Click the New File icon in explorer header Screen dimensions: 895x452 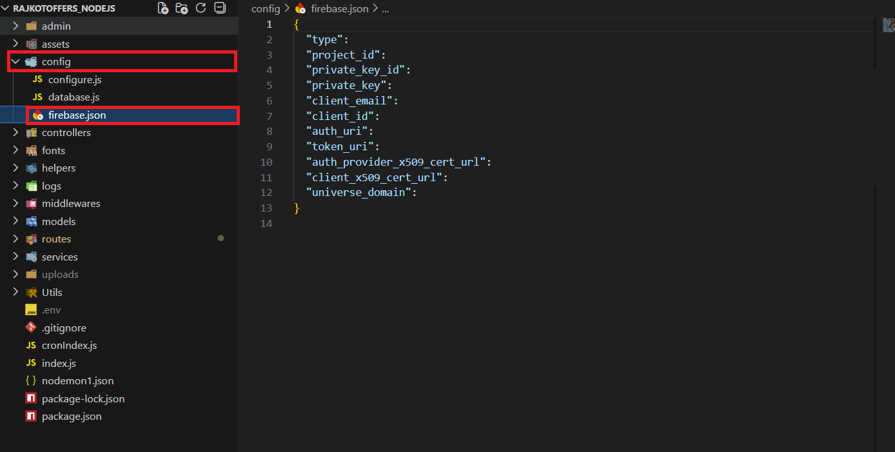click(x=163, y=8)
